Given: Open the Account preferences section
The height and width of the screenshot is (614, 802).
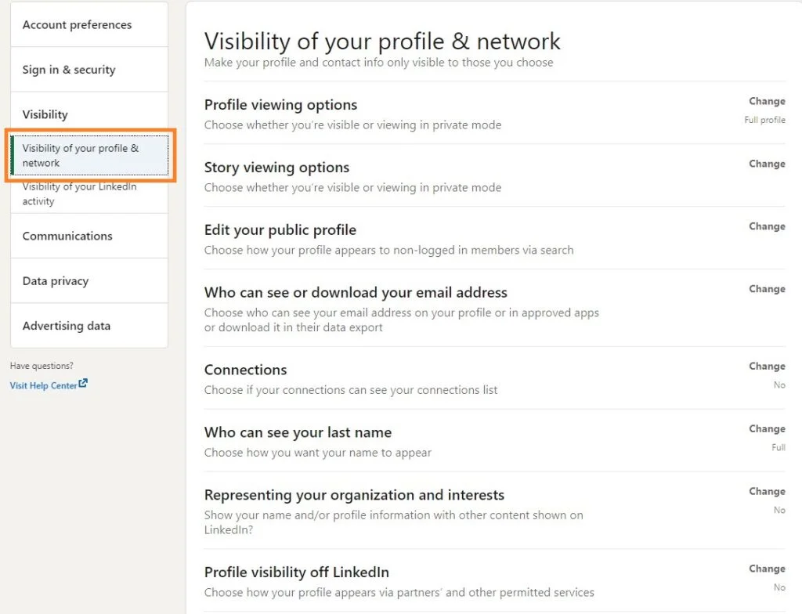Looking at the screenshot, I should tap(77, 25).
